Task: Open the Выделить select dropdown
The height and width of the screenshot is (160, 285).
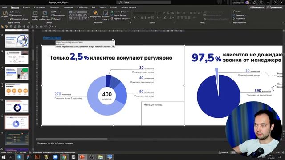Action: 239,19
